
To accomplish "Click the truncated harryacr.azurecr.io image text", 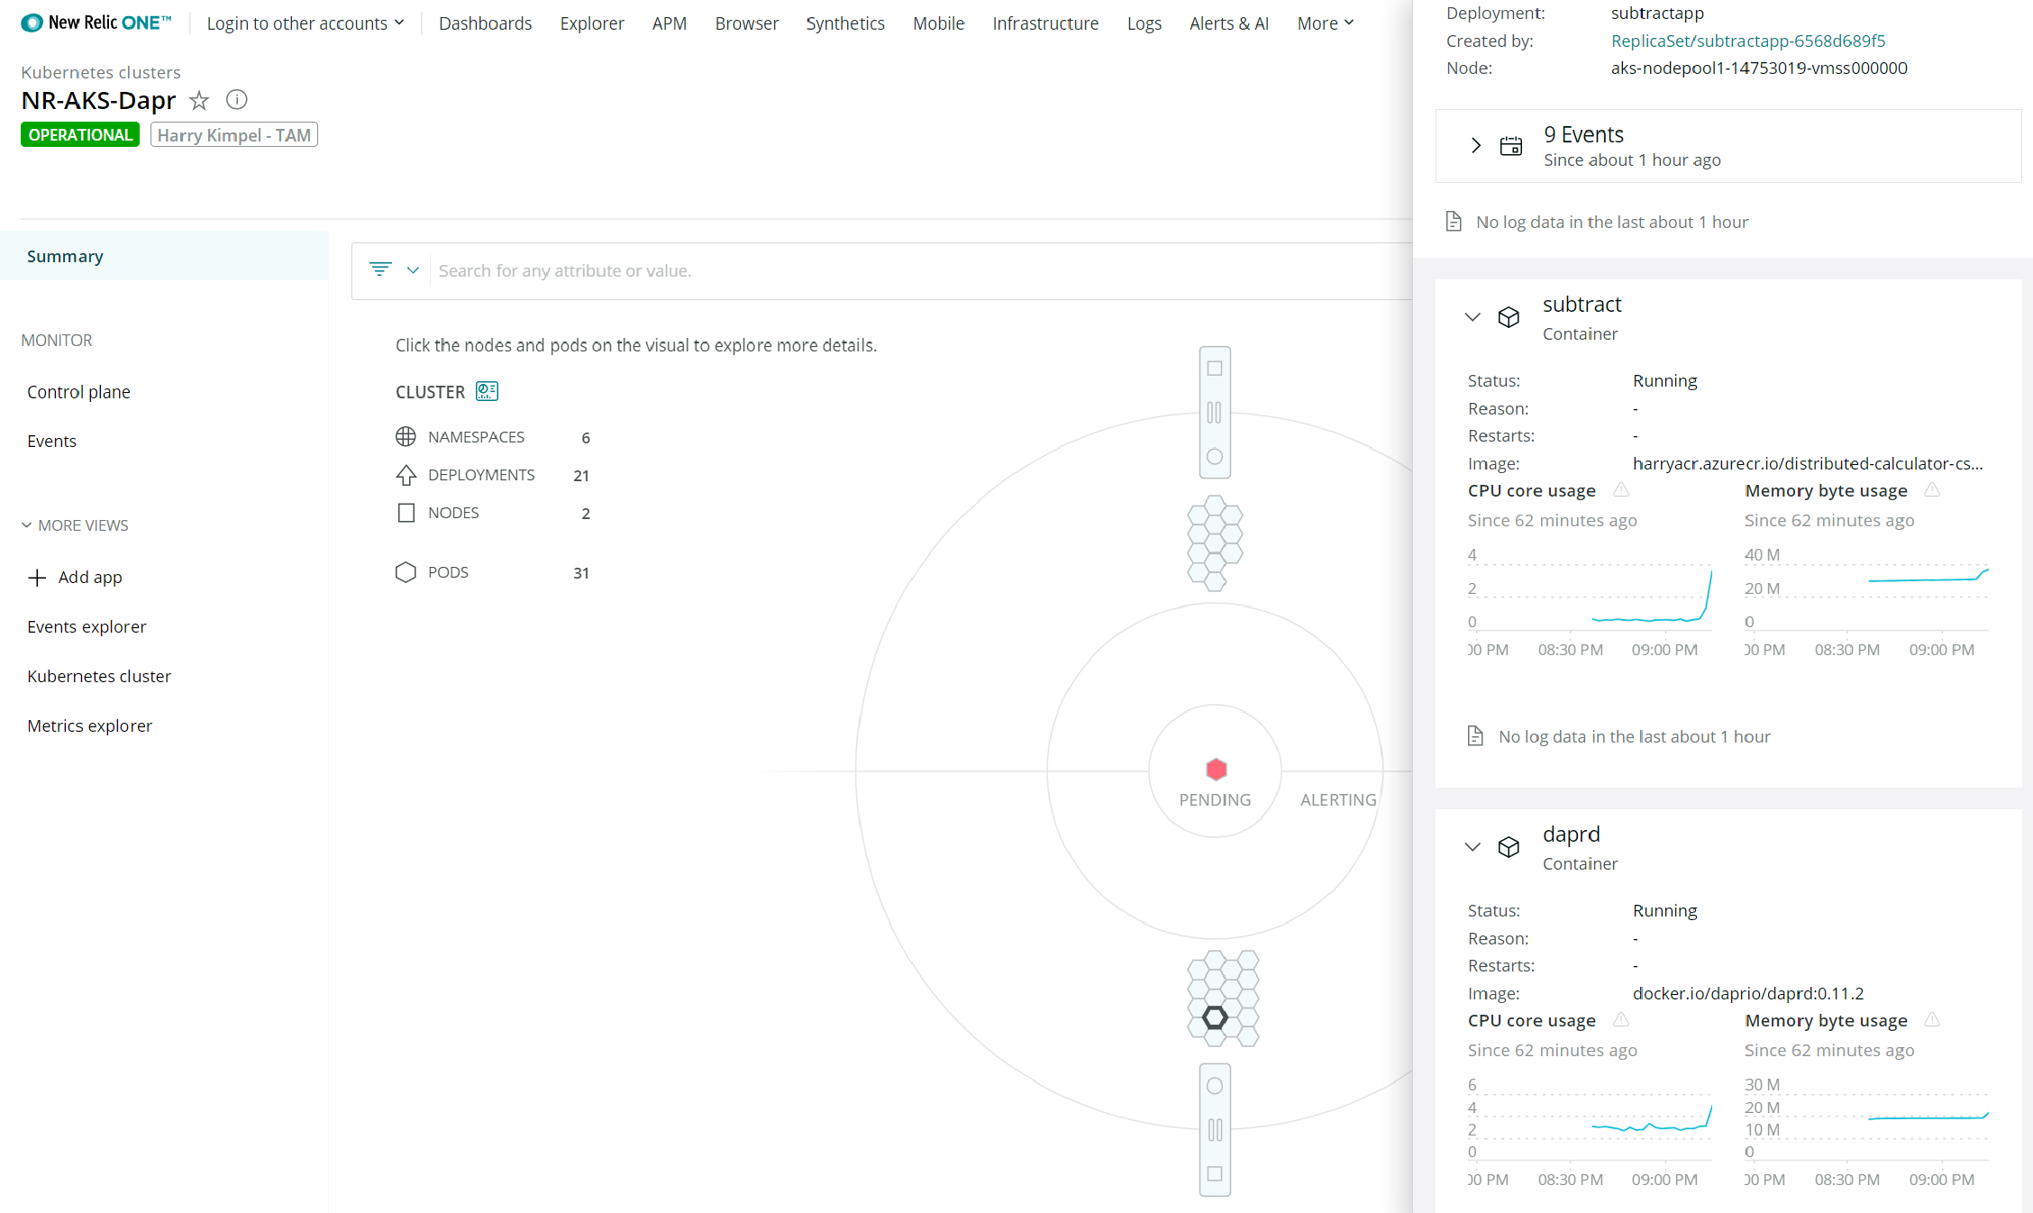I will coord(1808,463).
